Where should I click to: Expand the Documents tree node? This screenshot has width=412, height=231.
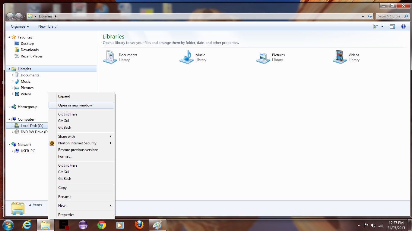pos(12,75)
